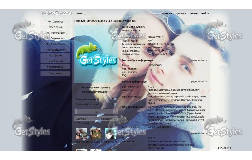Open Мои Видеозаписи in the sidebar
Screen dimensions: 252x160
tap(55, 38)
